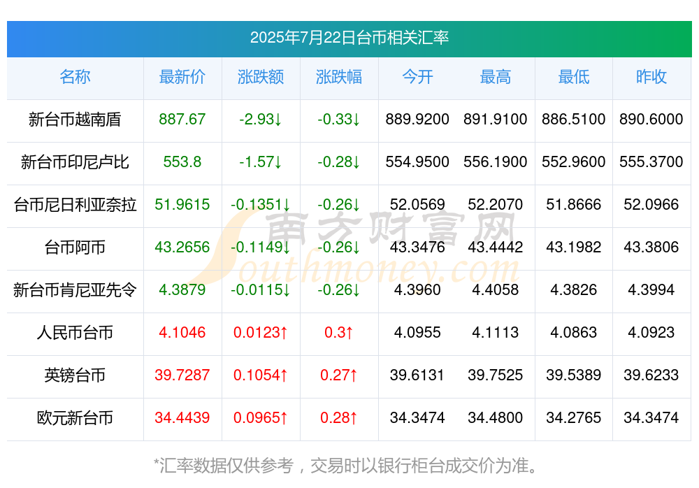
Task: Click opening value 43.3476
Action: pyautogui.click(x=417, y=247)
